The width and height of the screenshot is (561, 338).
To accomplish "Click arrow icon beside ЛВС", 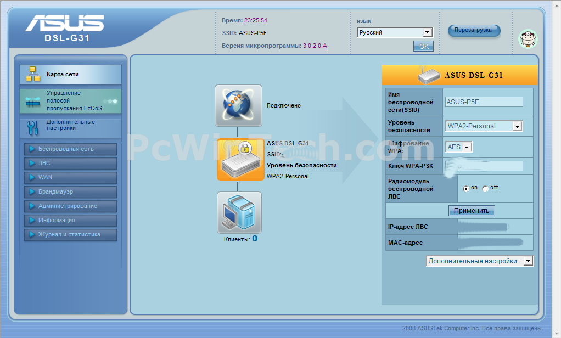I will click(x=32, y=163).
